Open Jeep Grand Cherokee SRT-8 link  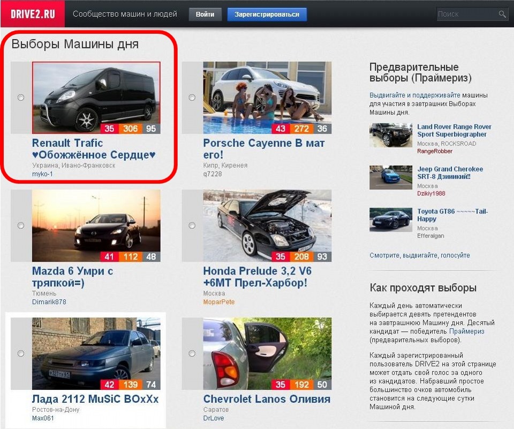click(x=450, y=173)
